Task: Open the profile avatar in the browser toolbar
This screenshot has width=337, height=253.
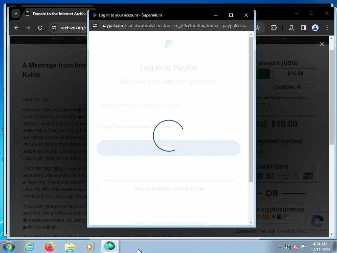Action: point(315,28)
